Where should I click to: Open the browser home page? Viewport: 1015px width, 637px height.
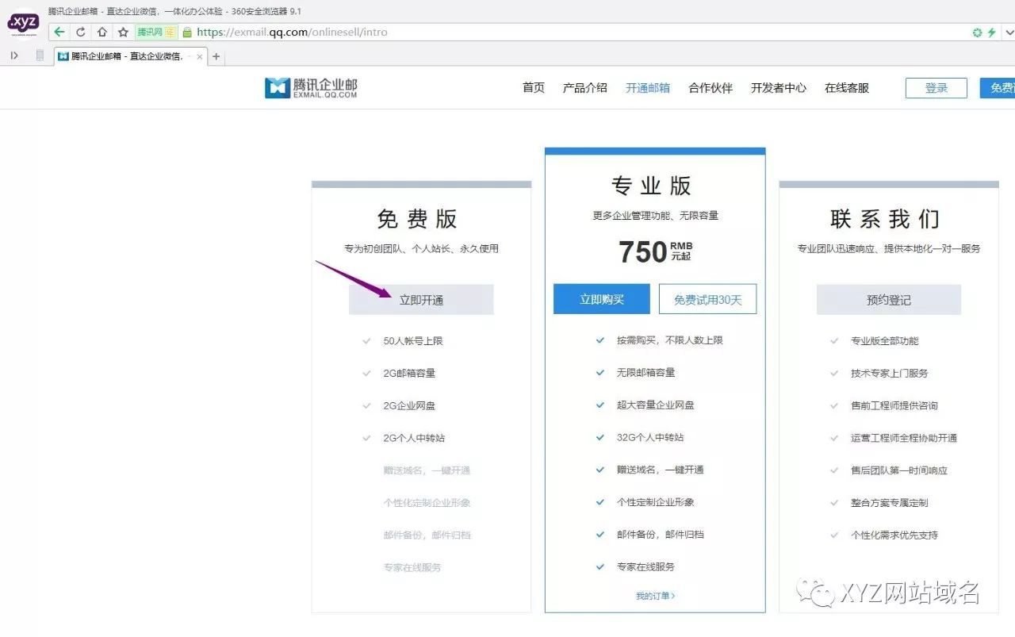tap(102, 32)
